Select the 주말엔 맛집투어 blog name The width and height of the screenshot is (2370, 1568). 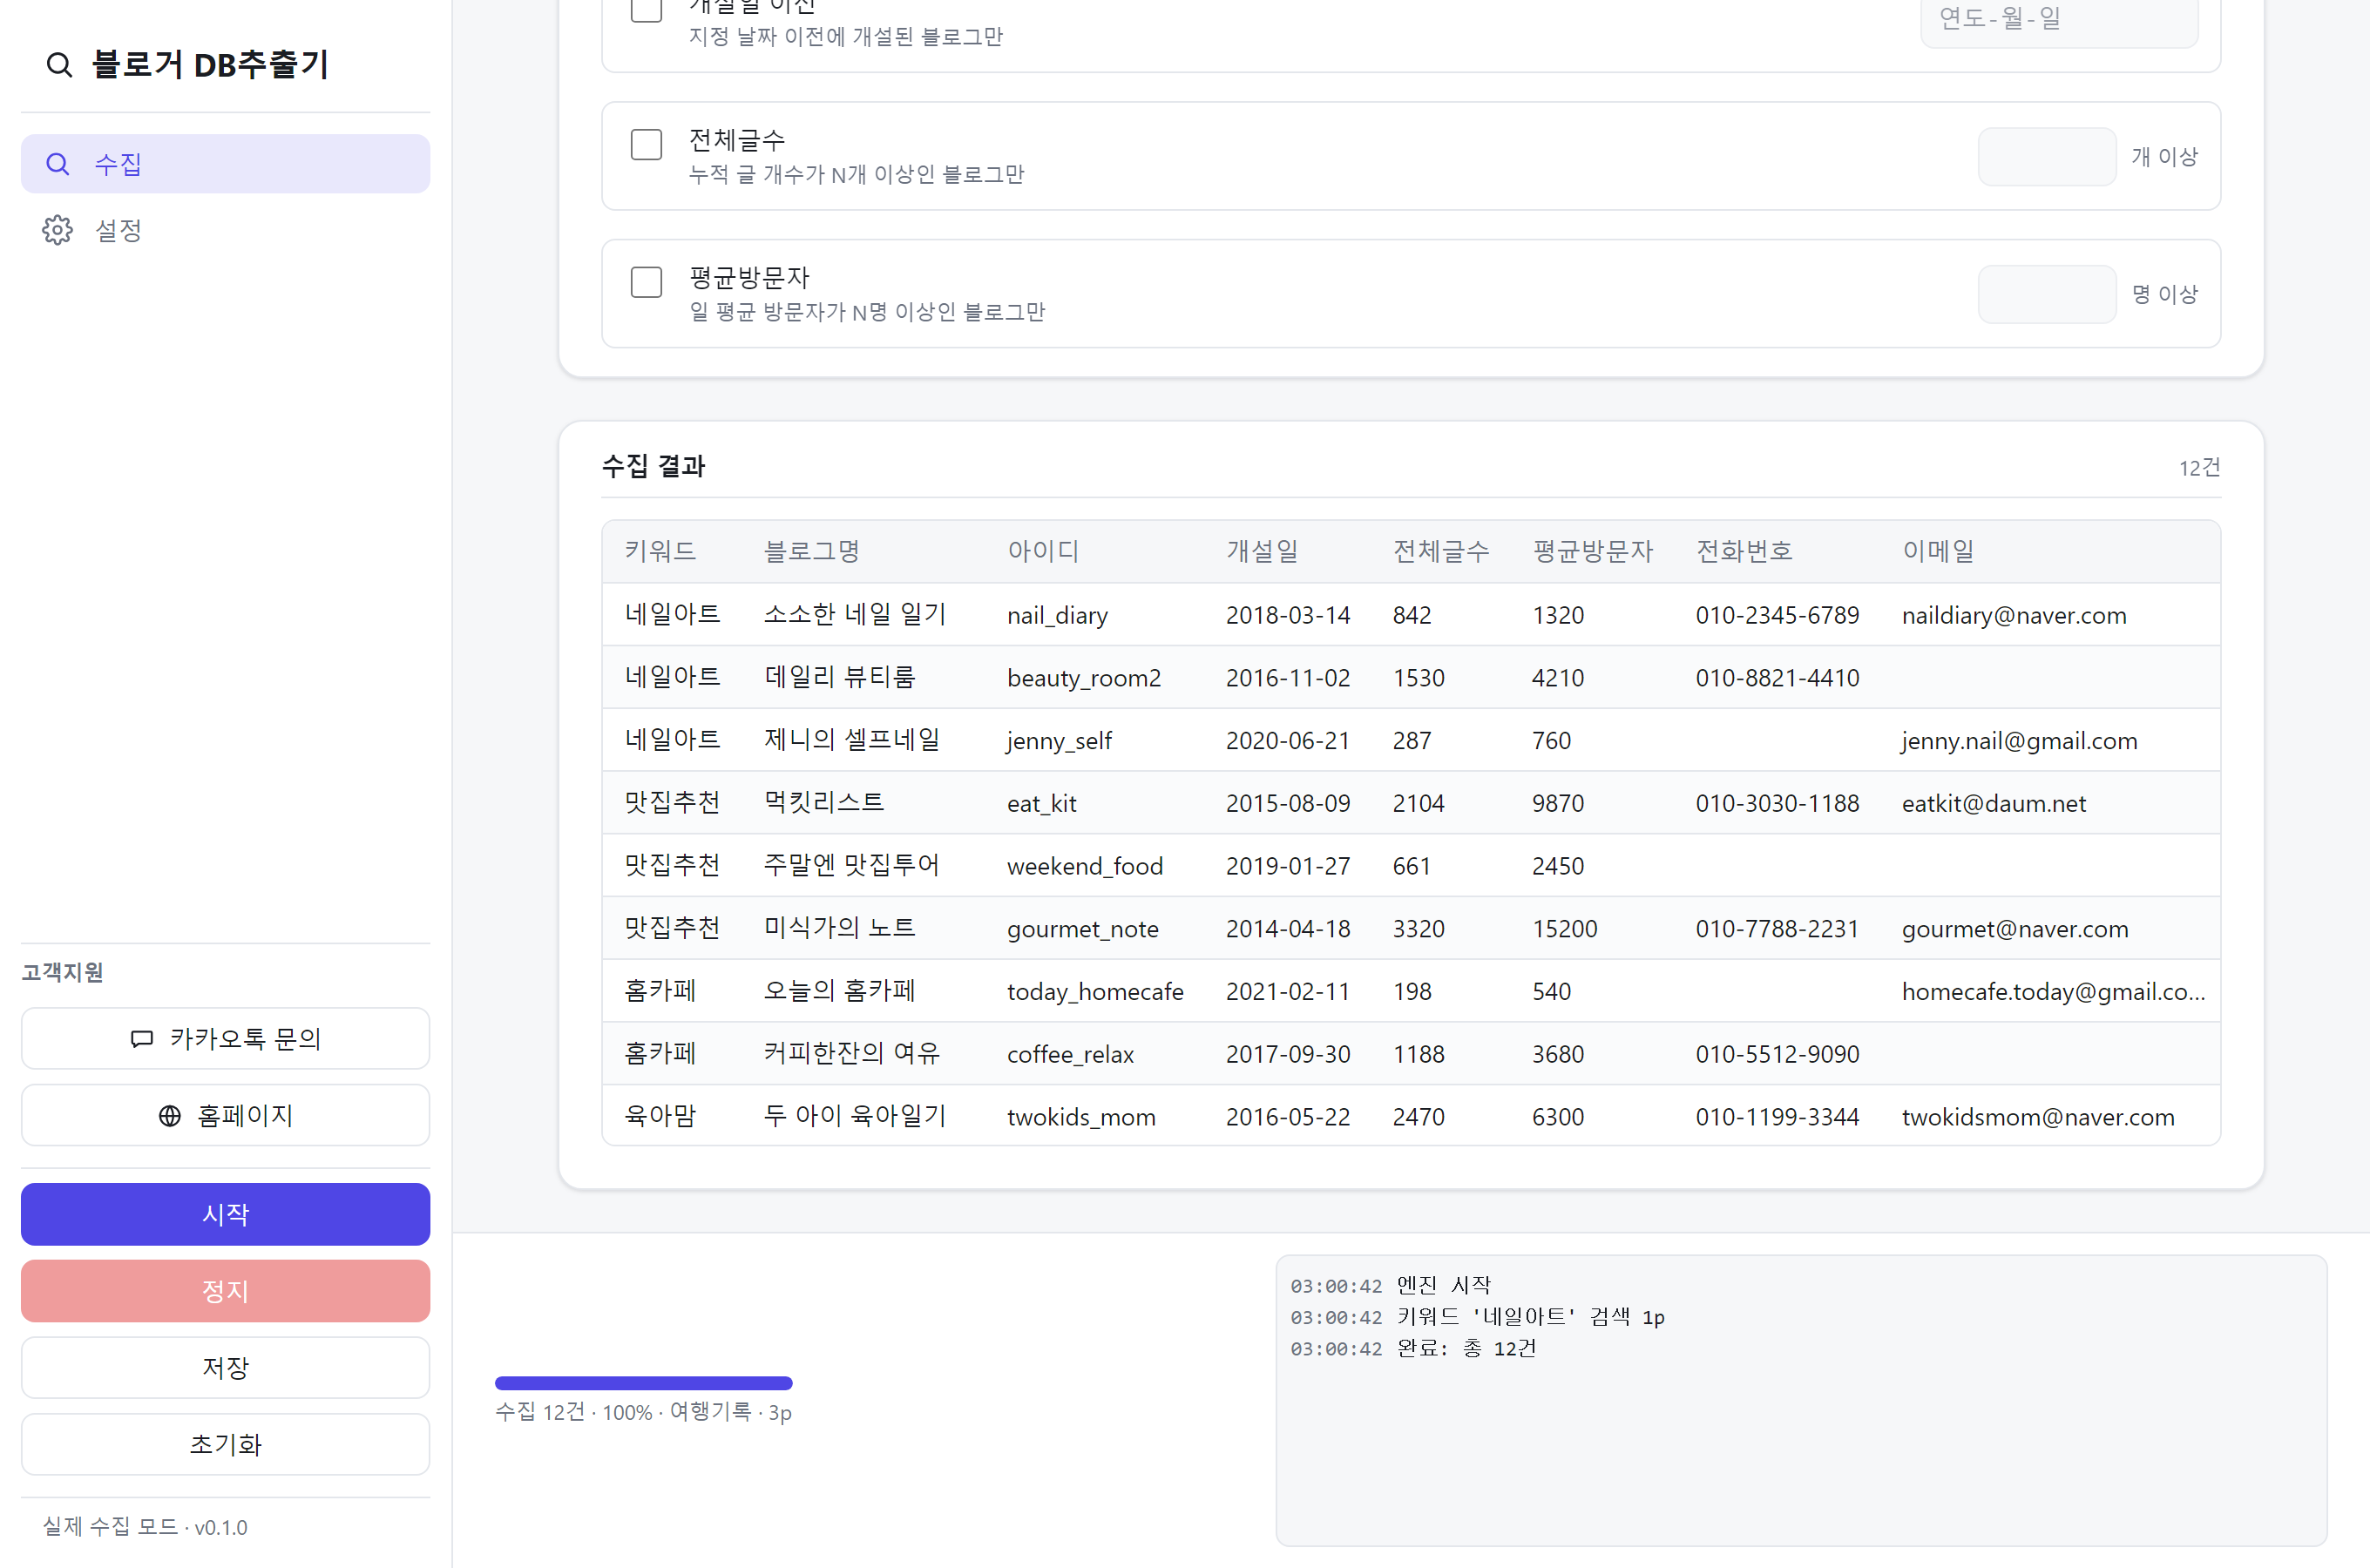(x=851, y=865)
